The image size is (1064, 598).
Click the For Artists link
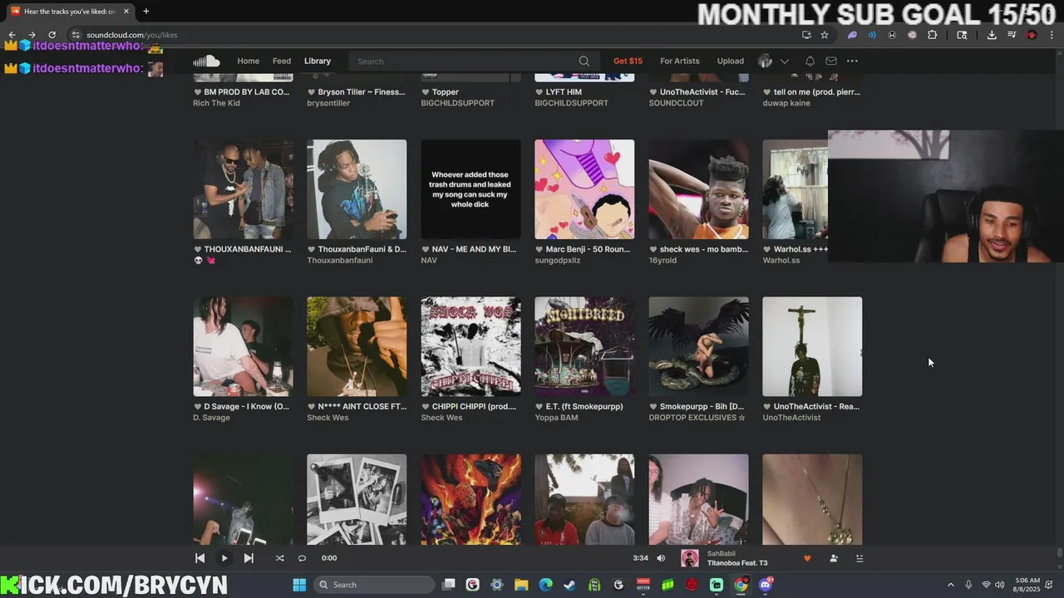[x=679, y=61]
